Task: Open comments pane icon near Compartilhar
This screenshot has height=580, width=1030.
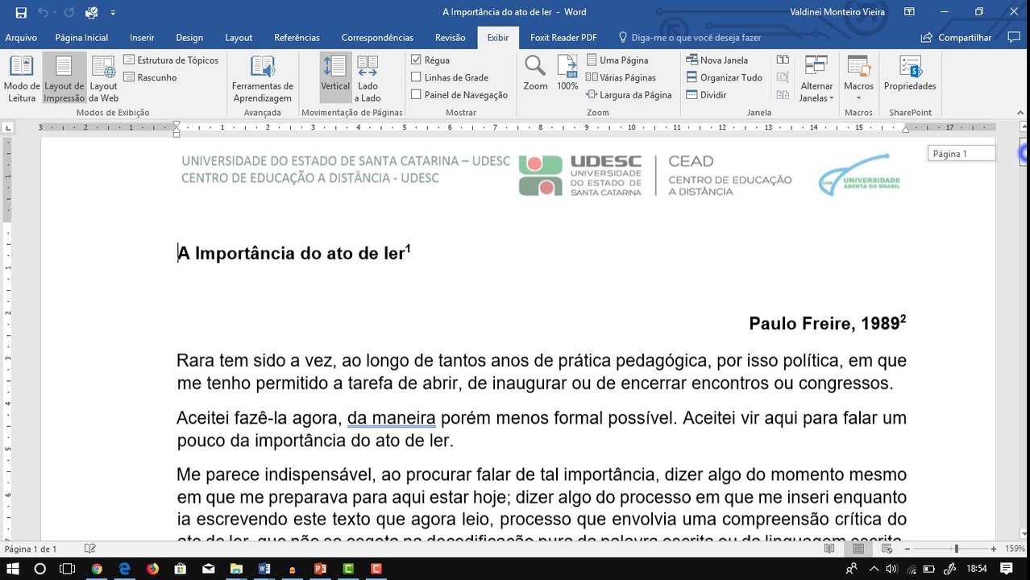Action: pos(1014,37)
